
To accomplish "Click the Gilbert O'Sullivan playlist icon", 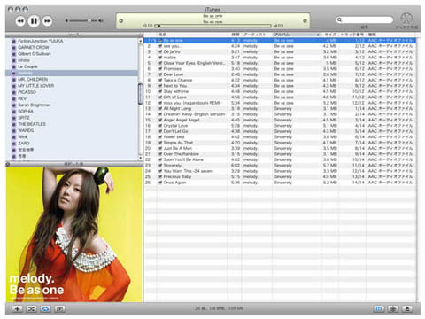I will (13, 54).
